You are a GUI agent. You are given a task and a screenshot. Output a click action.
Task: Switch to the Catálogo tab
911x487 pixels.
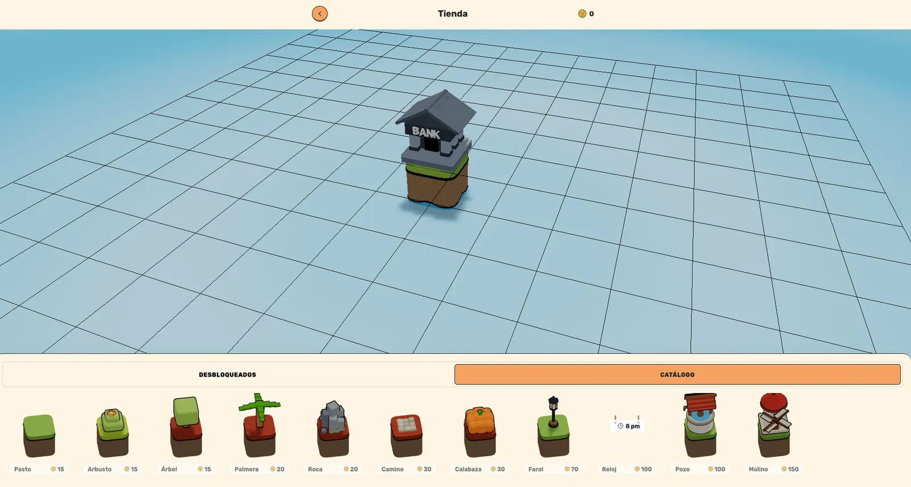click(677, 374)
